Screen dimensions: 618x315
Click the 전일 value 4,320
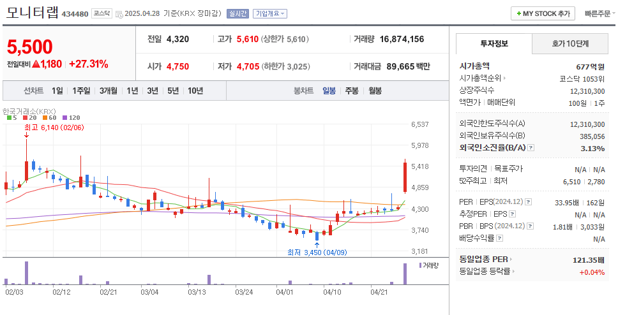[x=177, y=39]
